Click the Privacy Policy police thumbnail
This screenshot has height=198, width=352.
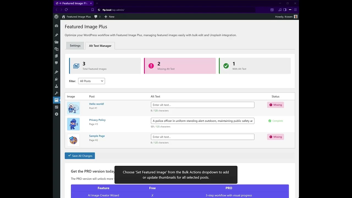coord(73,124)
